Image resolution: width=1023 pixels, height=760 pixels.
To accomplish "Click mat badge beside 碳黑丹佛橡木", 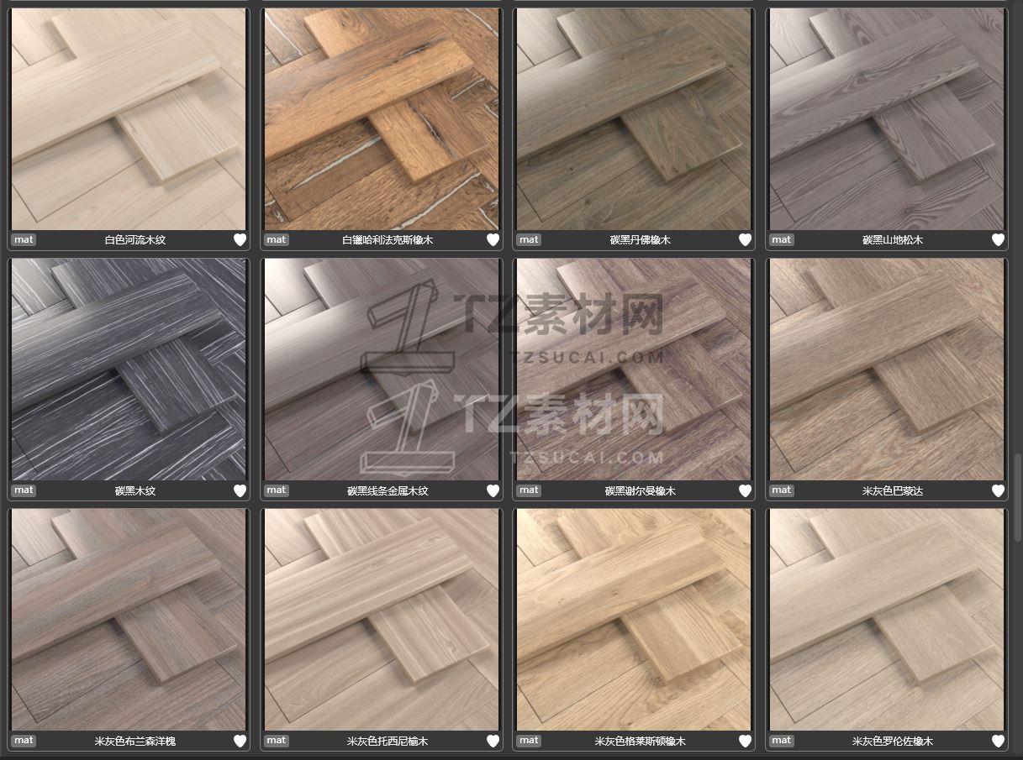I will coord(529,239).
